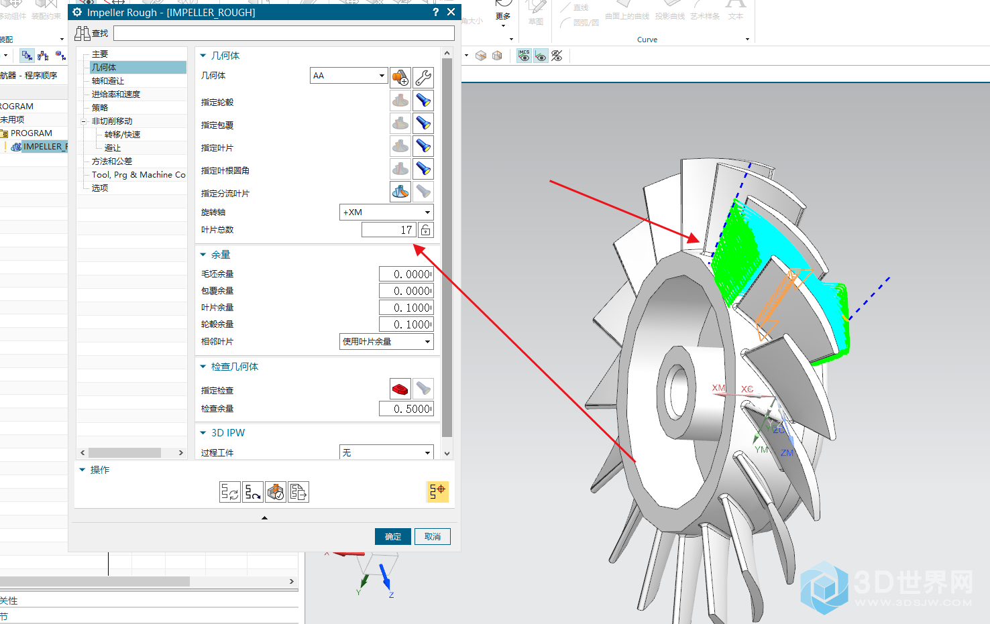The width and height of the screenshot is (990, 624).
Task: Click the eye with cross hide icon
Action: tap(557, 56)
